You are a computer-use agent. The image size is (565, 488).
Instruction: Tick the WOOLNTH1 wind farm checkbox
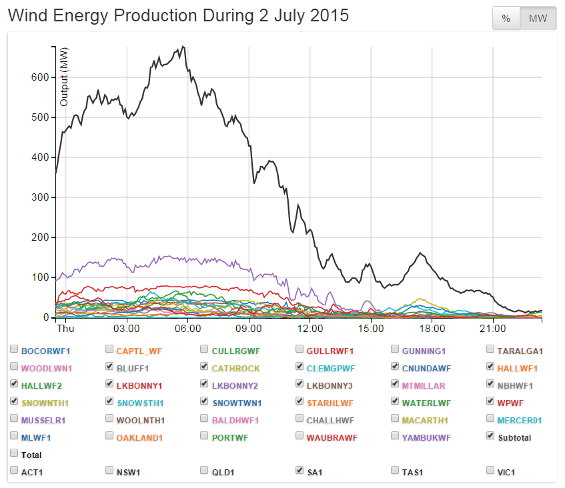tap(109, 419)
